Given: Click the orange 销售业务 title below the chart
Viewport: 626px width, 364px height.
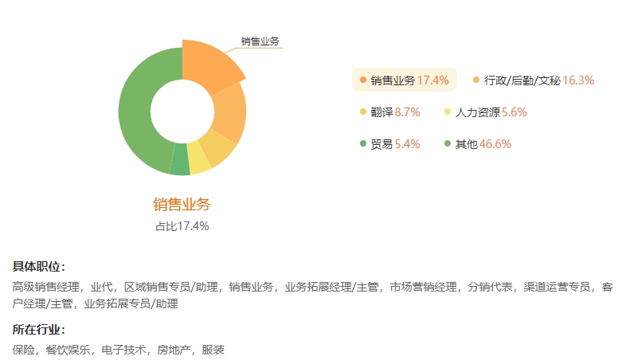Looking at the screenshot, I should (182, 204).
